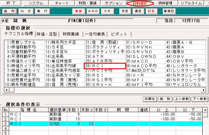Click the 終了 exit button
209x135 pixels.
[x=11, y=3]
